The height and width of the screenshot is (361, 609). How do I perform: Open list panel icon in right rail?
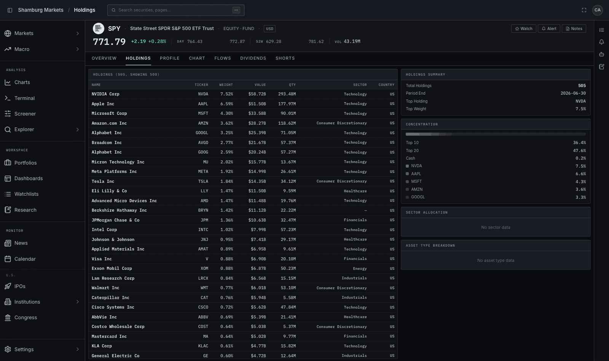601,30
